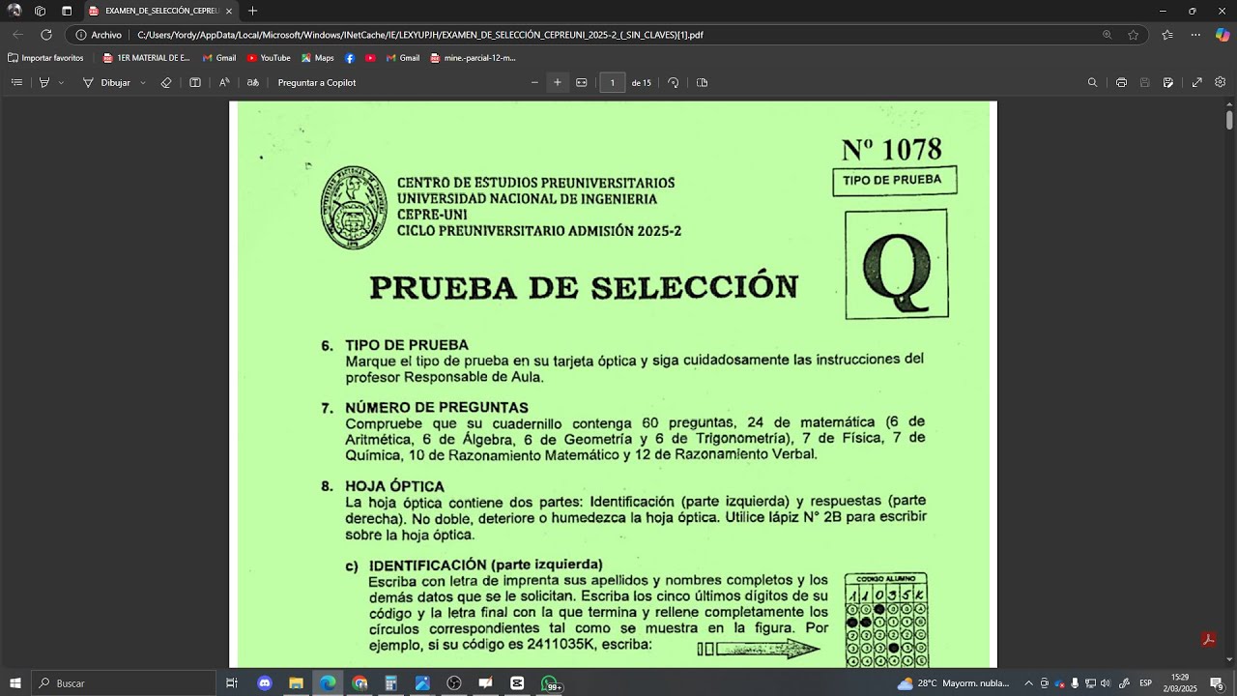The height and width of the screenshot is (696, 1237).
Task: Click the ESP language indicator
Action: coord(1146,683)
